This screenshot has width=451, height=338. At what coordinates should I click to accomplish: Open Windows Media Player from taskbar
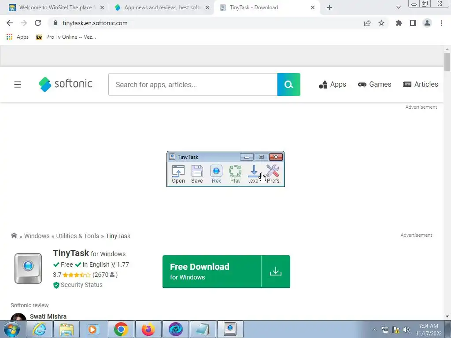[93, 329]
